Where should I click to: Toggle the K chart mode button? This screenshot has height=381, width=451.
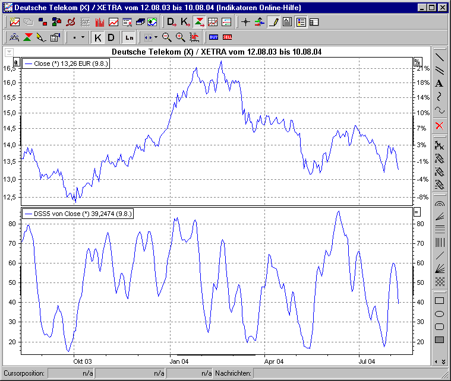pyautogui.click(x=98, y=37)
